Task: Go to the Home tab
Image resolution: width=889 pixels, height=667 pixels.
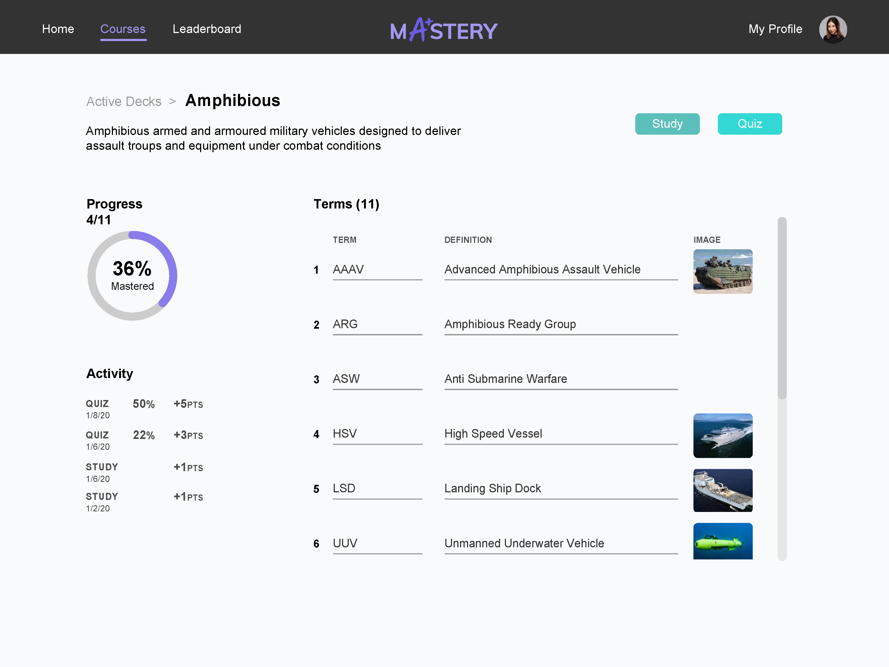Action: [58, 29]
